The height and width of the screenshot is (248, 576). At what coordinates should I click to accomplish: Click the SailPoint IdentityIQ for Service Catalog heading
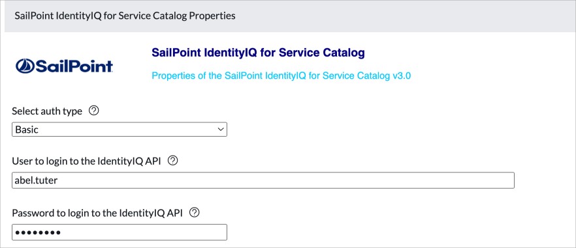[258, 53]
